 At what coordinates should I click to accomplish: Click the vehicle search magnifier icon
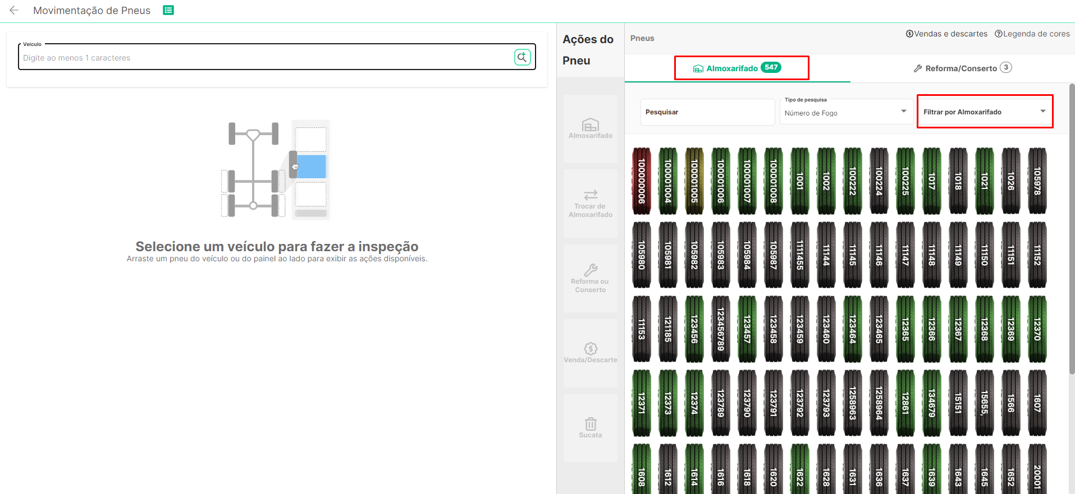(x=522, y=57)
